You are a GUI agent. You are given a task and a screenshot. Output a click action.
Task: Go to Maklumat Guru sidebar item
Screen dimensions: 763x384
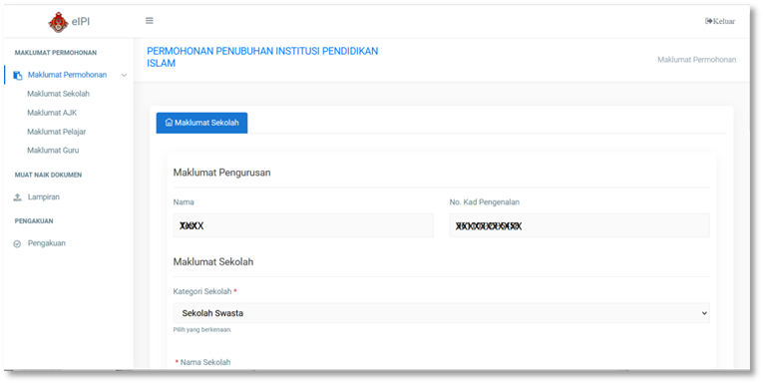tap(53, 150)
